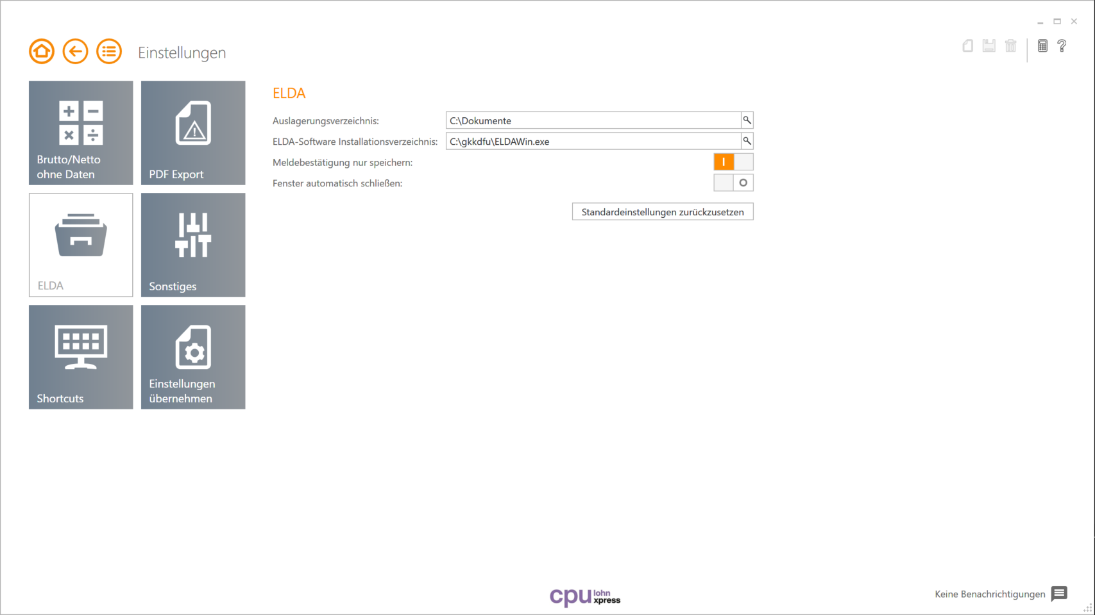Image resolution: width=1095 pixels, height=615 pixels.
Task: Click the back arrow navigation icon
Action: (x=75, y=51)
